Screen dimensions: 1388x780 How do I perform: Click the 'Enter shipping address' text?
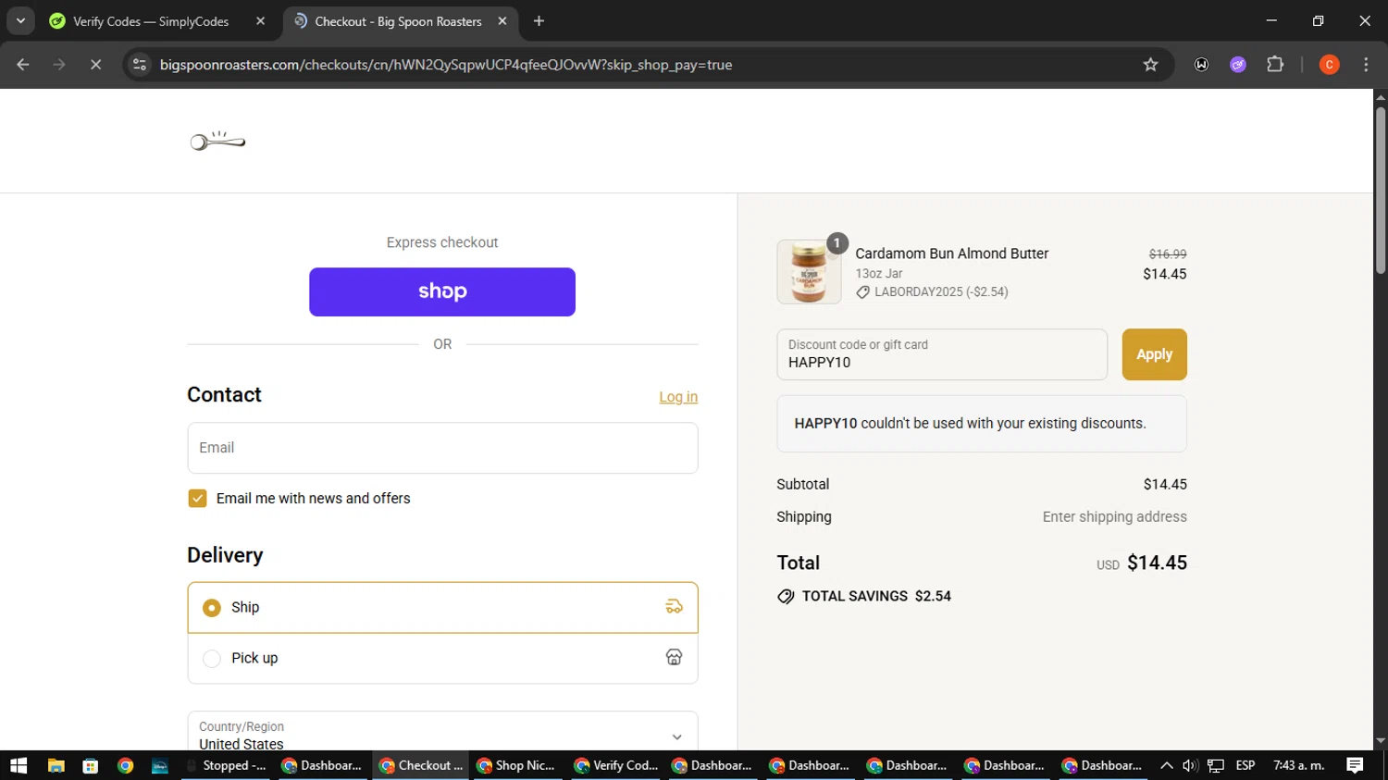(x=1114, y=517)
